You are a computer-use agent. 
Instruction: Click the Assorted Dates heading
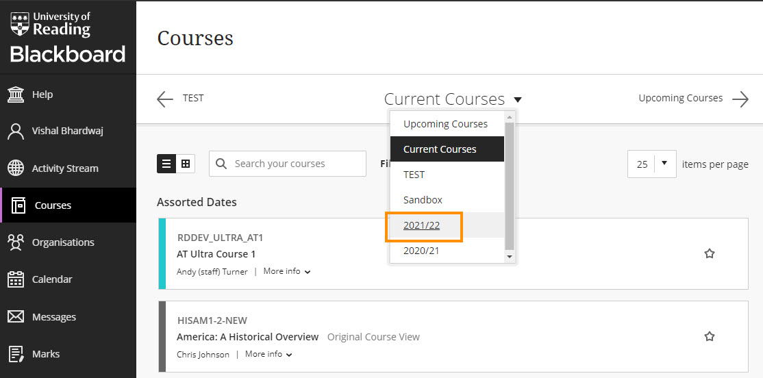(x=197, y=202)
